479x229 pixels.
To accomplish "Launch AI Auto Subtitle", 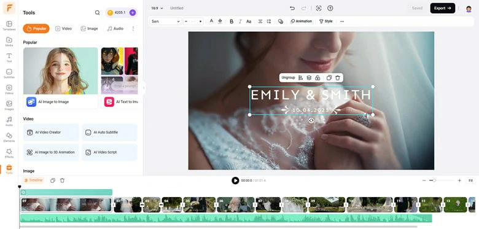I will pyautogui.click(x=109, y=133).
